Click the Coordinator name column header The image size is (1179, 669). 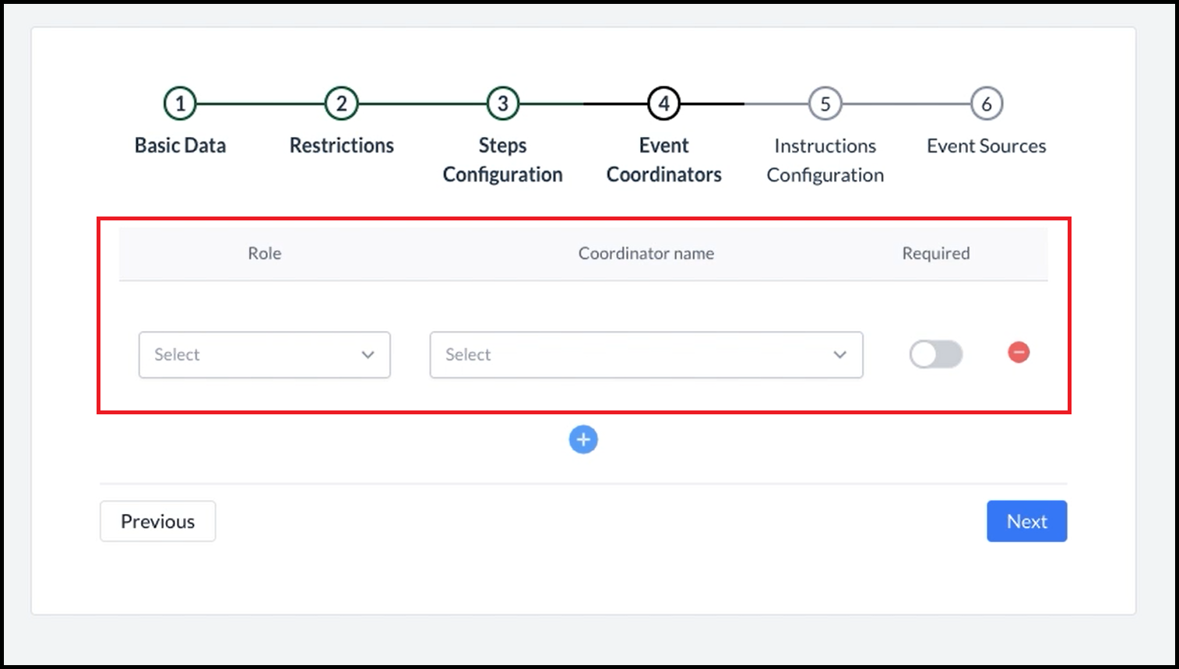[646, 253]
